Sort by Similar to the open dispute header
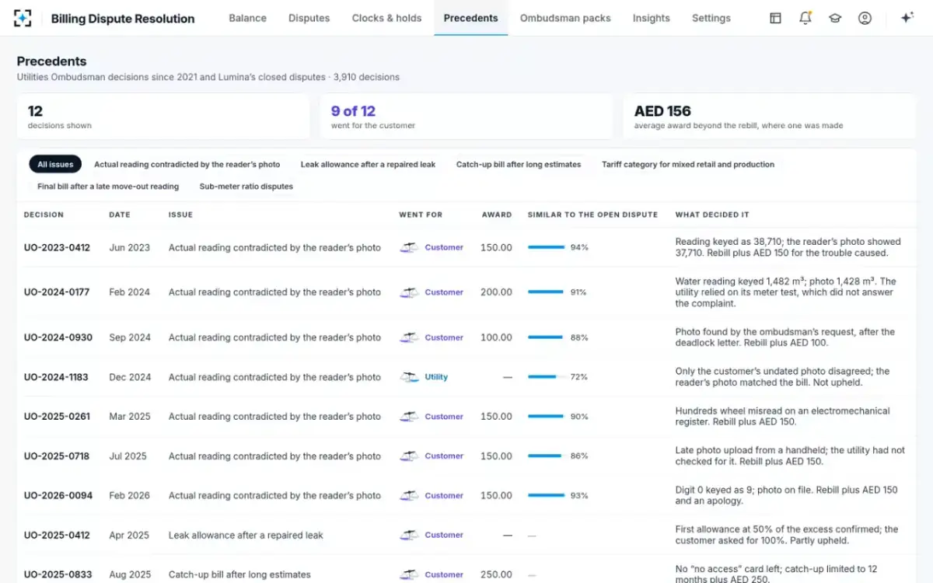Viewport: 933px width, 583px height. (x=592, y=215)
